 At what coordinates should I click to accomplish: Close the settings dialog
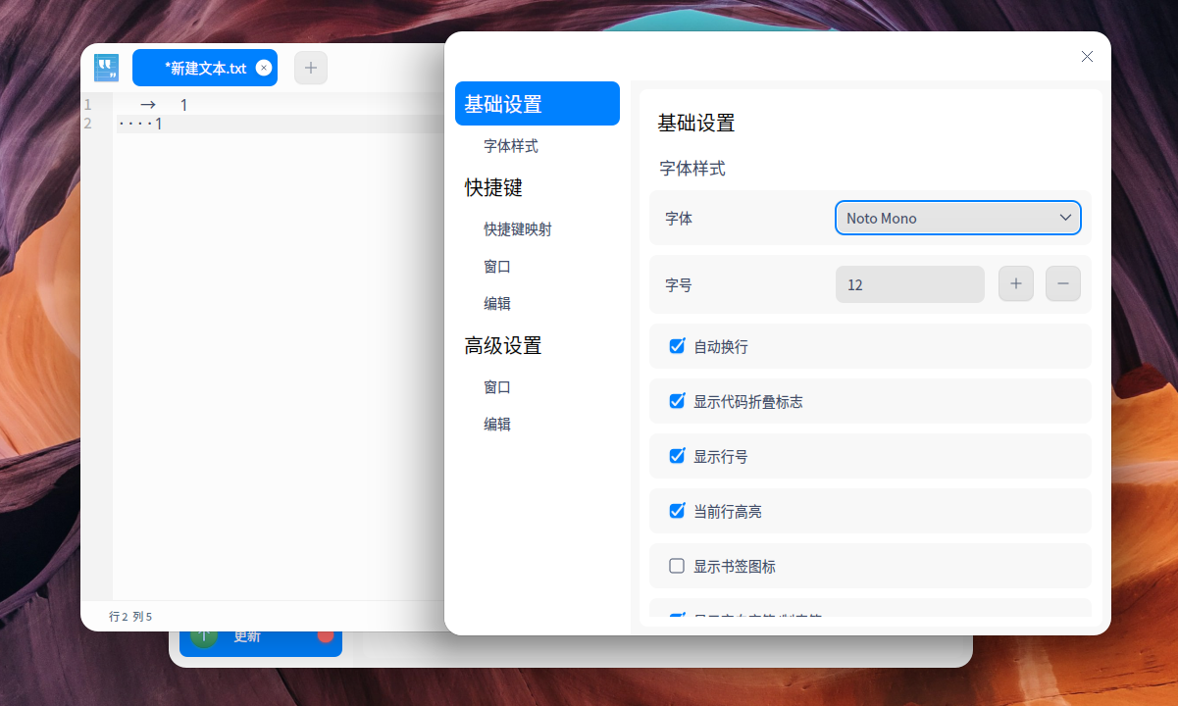click(x=1087, y=57)
